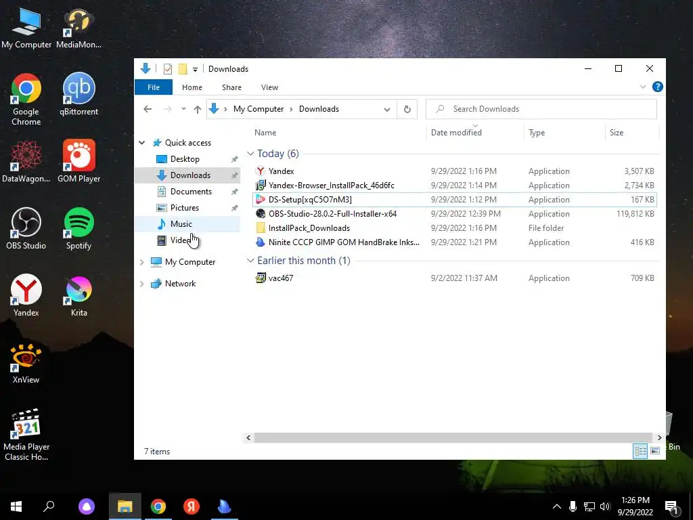The image size is (693, 520).
Task: Collapse Quick access tree node
Action: [x=142, y=143]
